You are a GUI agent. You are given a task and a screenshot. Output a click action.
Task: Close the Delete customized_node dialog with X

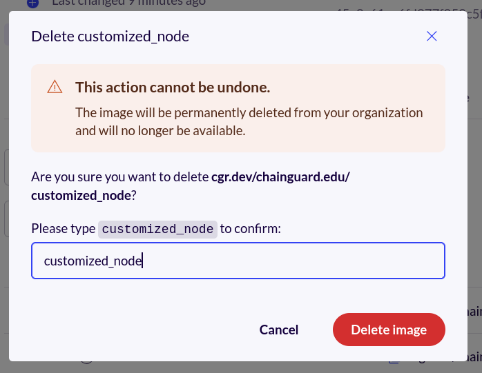click(x=432, y=37)
